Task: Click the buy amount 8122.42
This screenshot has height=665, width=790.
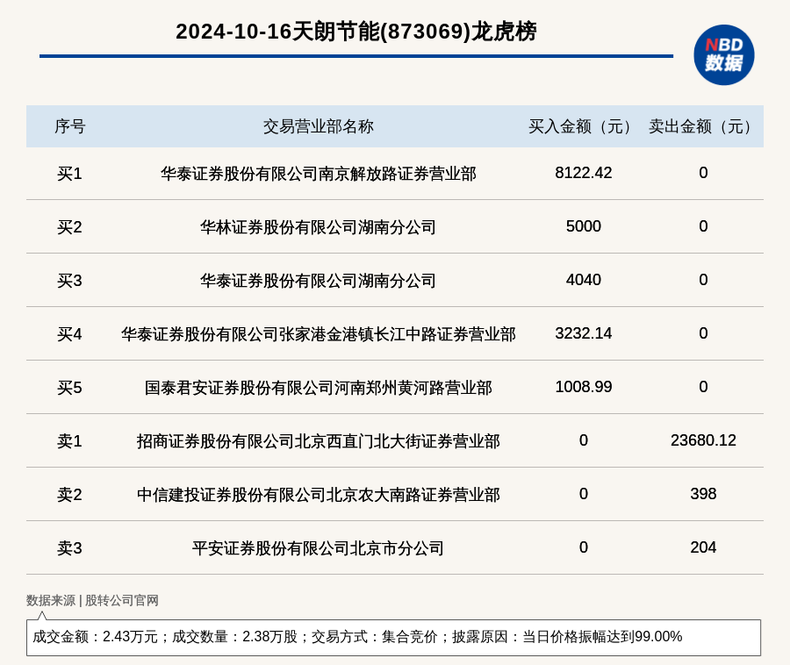Action: (584, 173)
